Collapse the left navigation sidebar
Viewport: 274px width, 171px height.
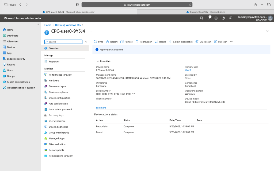pyautogui.click(x=38, y=24)
